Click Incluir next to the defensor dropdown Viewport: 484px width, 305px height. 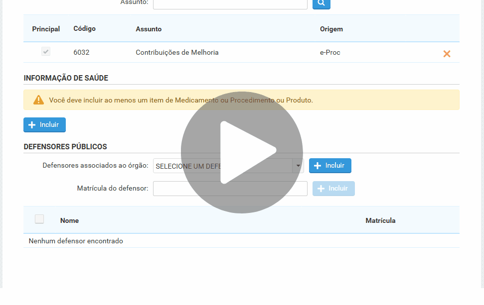[330, 166]
